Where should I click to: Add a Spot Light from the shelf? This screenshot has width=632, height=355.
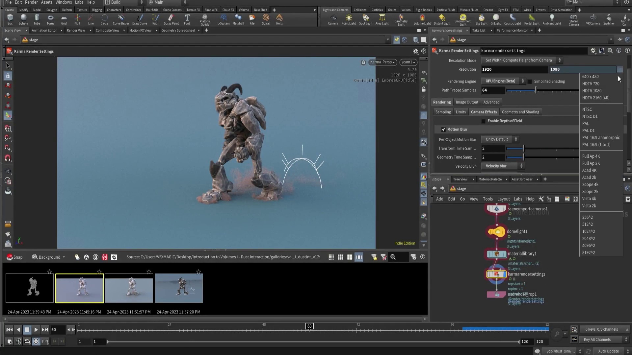click(366, 19)
